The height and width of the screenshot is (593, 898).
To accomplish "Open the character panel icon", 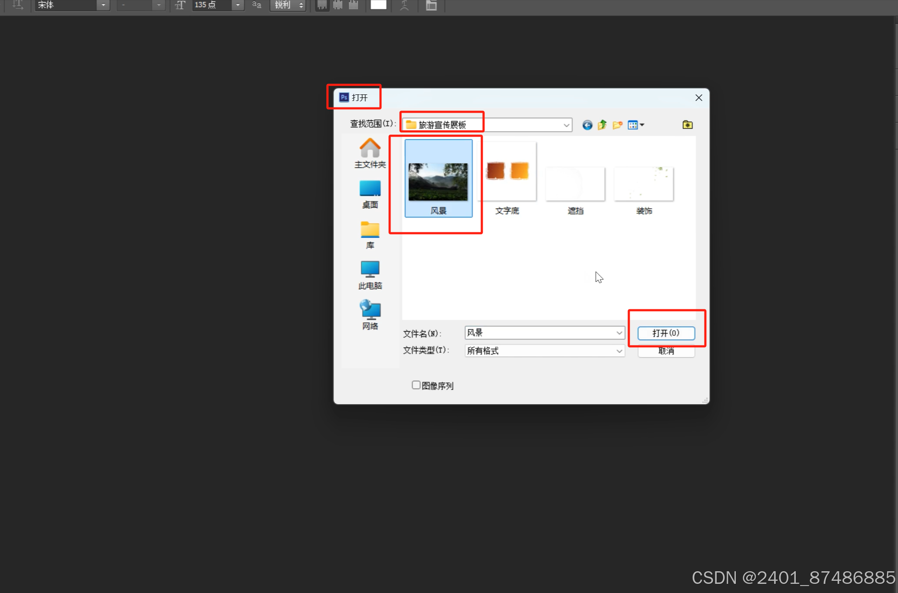I will (x=431, y=5).
